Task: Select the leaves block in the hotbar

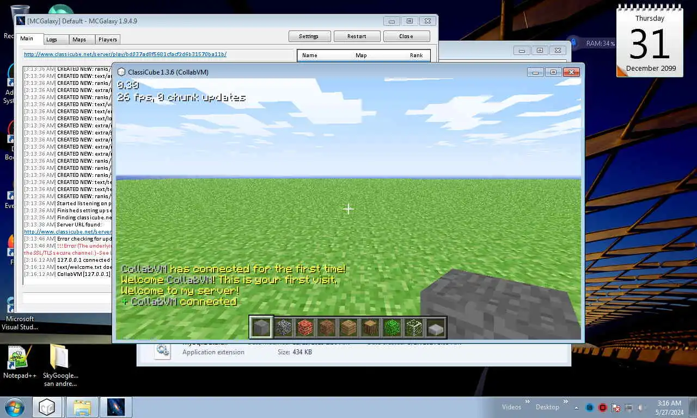Action: pos(392,327)
